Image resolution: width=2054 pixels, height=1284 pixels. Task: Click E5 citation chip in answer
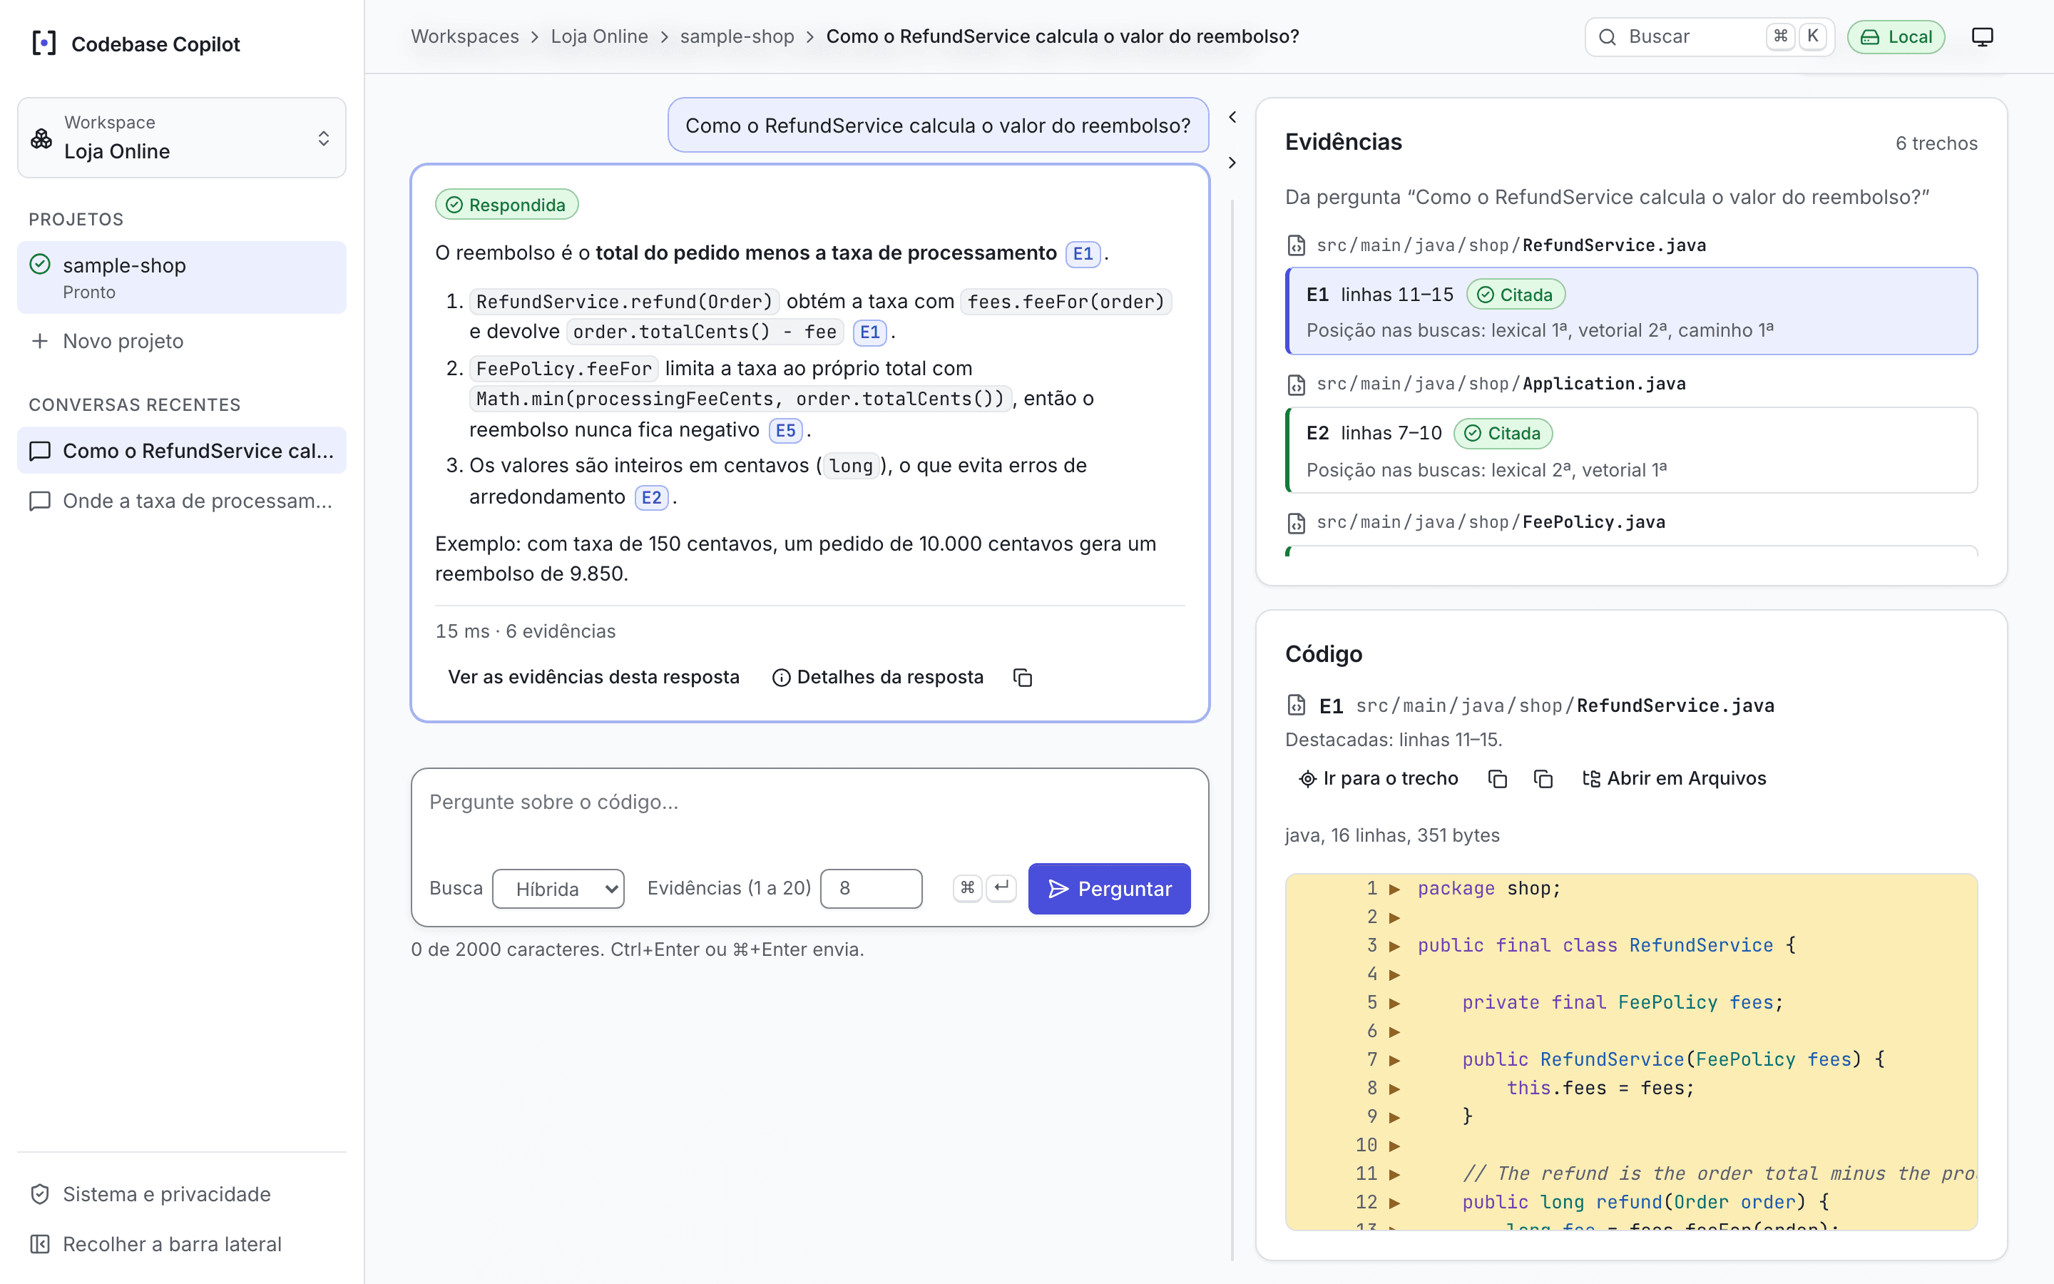[x=785, y=429]
